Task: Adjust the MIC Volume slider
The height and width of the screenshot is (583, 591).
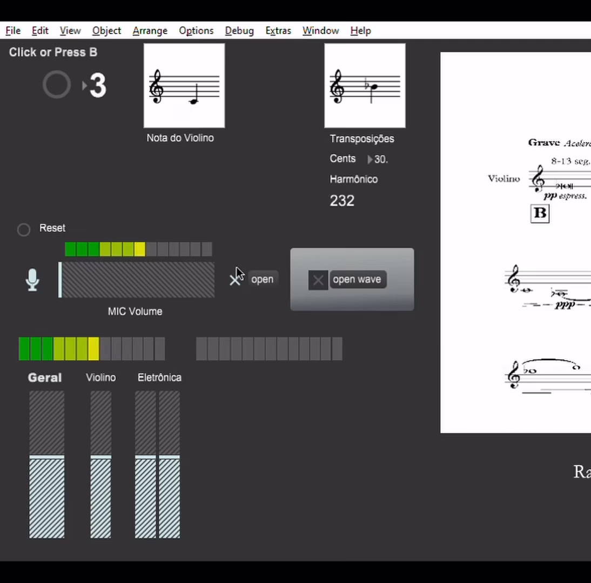Action: [x=137, y=280]
